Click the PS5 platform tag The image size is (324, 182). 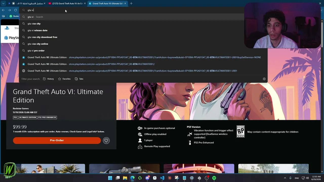[15, 117]
